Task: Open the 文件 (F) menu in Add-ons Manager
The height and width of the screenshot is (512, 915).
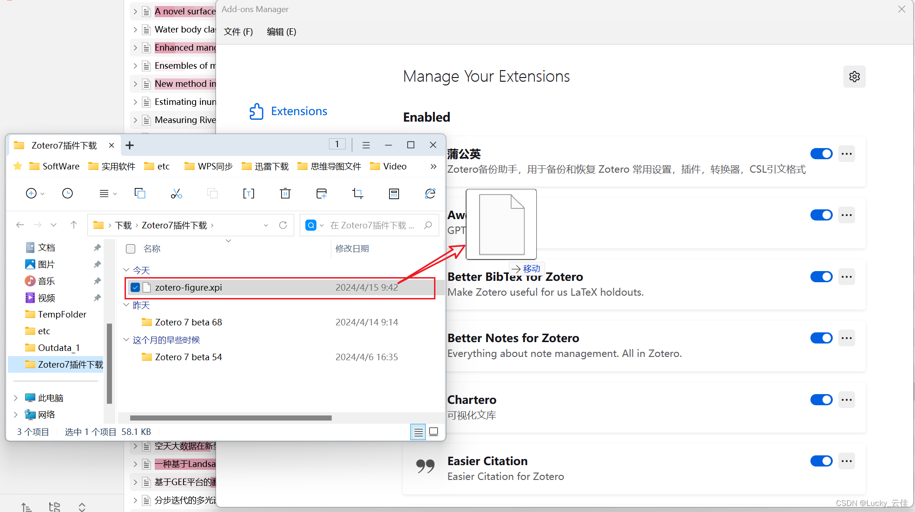Action: coord(238,32)
